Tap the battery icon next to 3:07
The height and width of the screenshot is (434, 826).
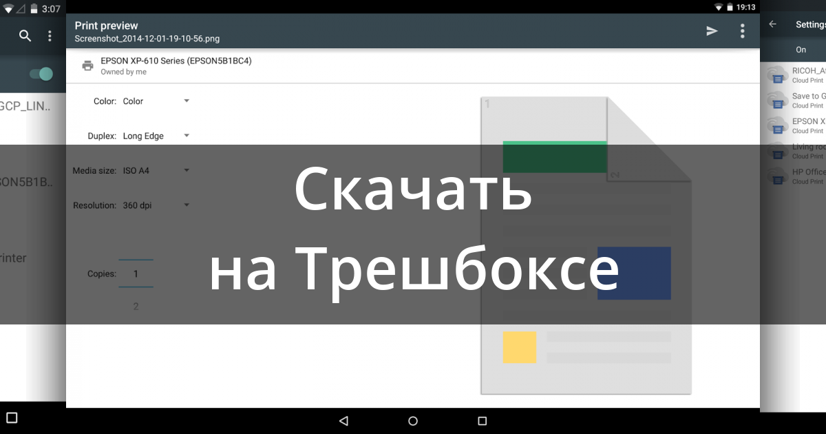tap(33, 9)
